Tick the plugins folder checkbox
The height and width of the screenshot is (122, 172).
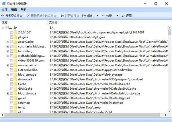pos(11,37)
